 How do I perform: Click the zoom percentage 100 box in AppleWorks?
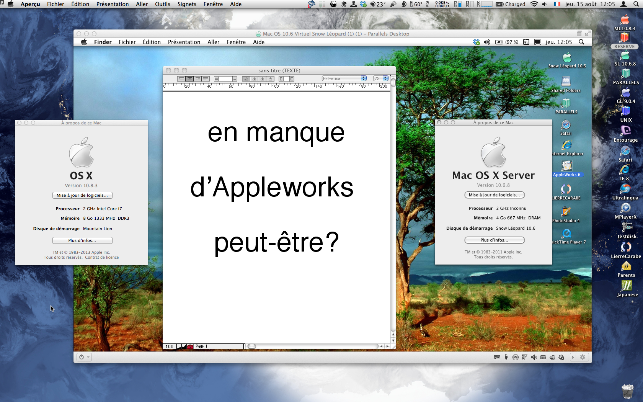click(x=170, y=346)
